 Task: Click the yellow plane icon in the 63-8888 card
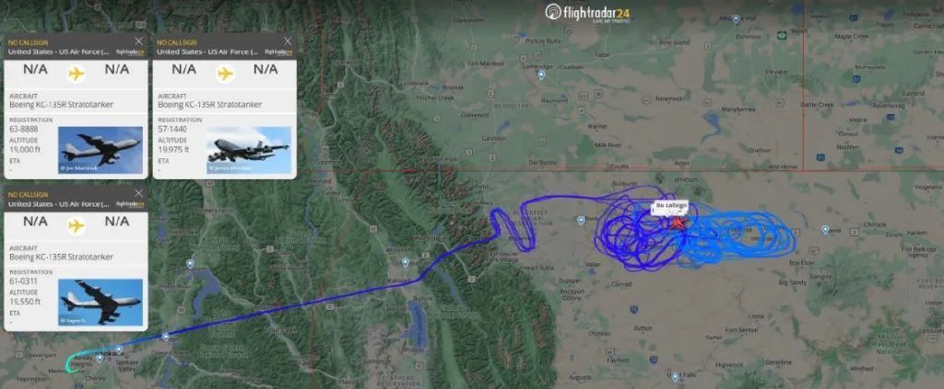tap(76, 74)
